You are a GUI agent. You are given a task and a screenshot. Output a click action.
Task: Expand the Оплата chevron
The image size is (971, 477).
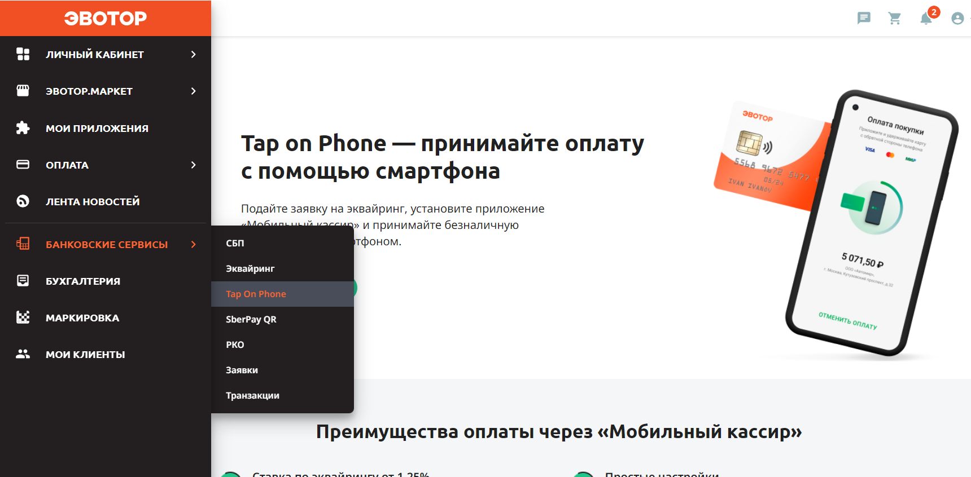click(x=194, y=165)
